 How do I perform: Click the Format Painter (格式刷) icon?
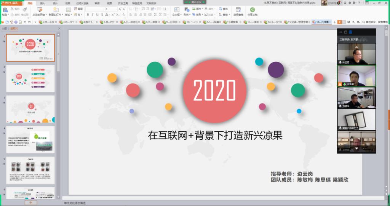(25, 10)
